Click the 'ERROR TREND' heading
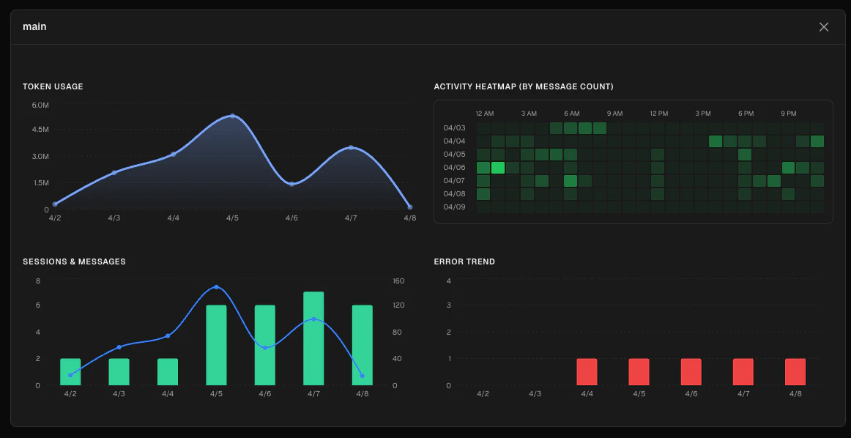 pyautogui.click(x=464, y=261)
